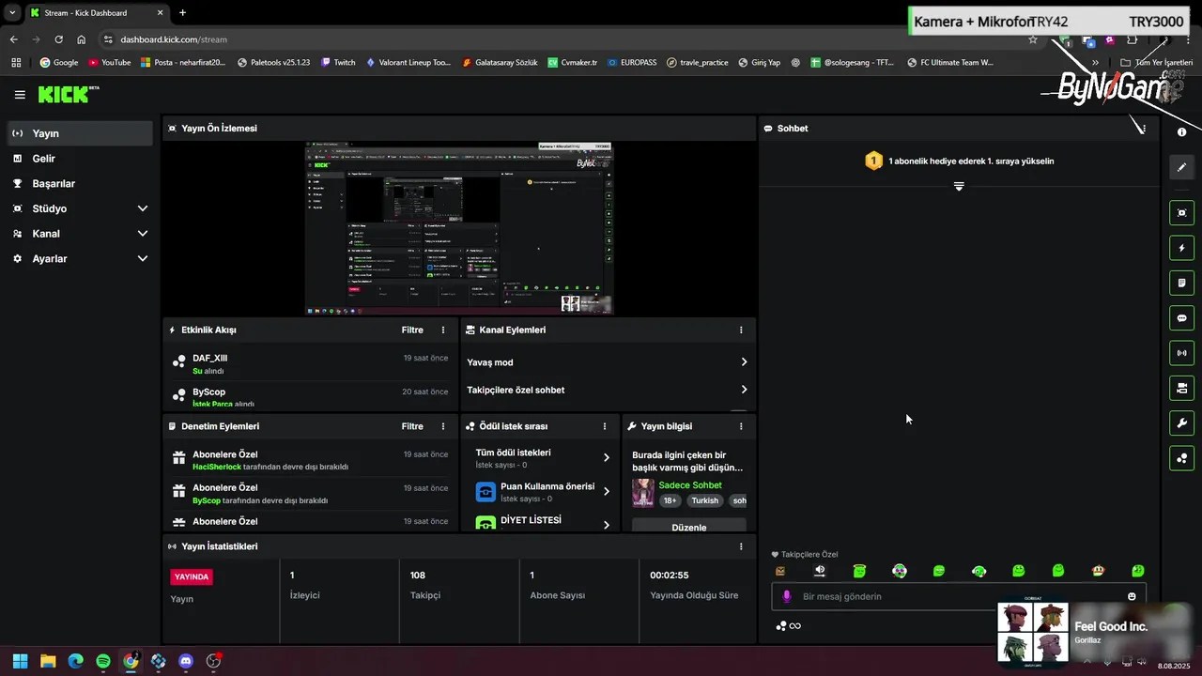Open DİYET LİSTESİ reward row
Image resolution: width=1202 pixels, height=676 pixels.
click(x=543, y=522)
